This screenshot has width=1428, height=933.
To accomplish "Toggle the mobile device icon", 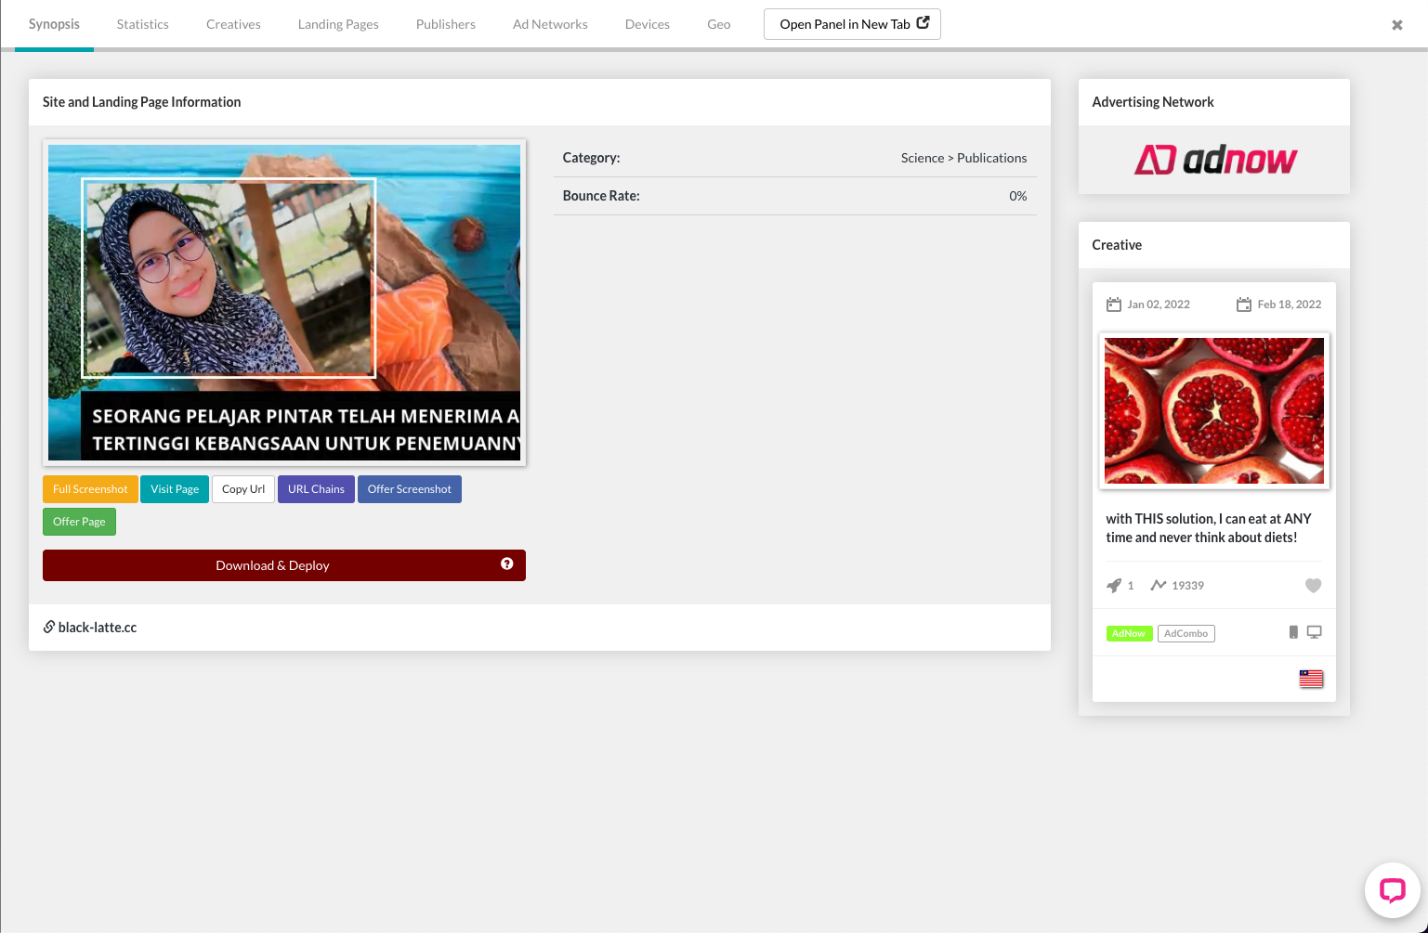I will [1293, 631].
